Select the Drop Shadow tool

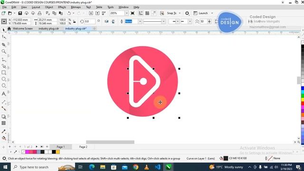point(4,116)
